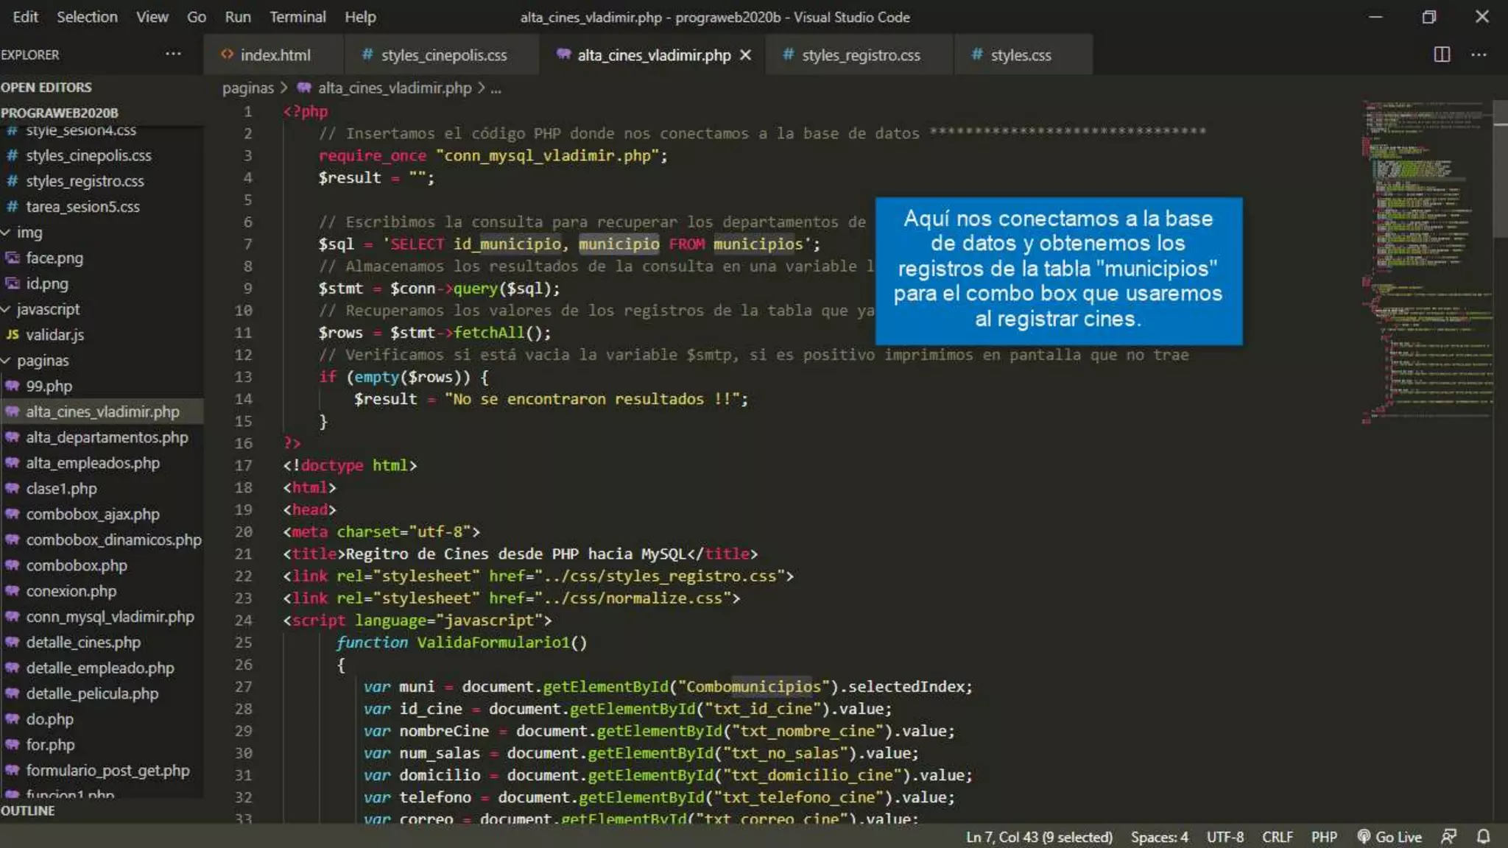Collapse the paginas folder
Screen dimensions: 1508x848
[x=42, y=361]
